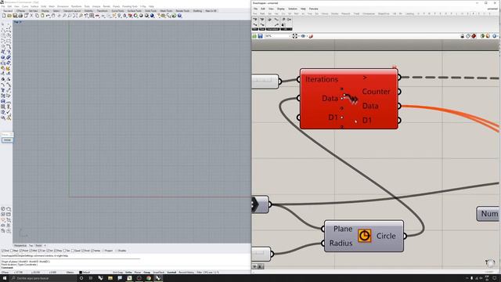Screen dimensions: 501x282
Task: Click Zoom Extents in Grasshopper canvas toolbar
Action: point(295,36)
